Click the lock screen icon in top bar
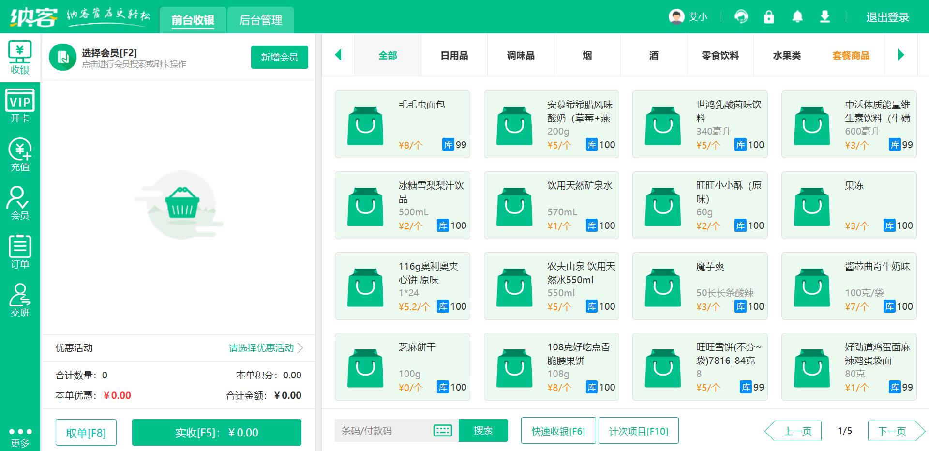The image size is (929, 451). tap(768, 16)
